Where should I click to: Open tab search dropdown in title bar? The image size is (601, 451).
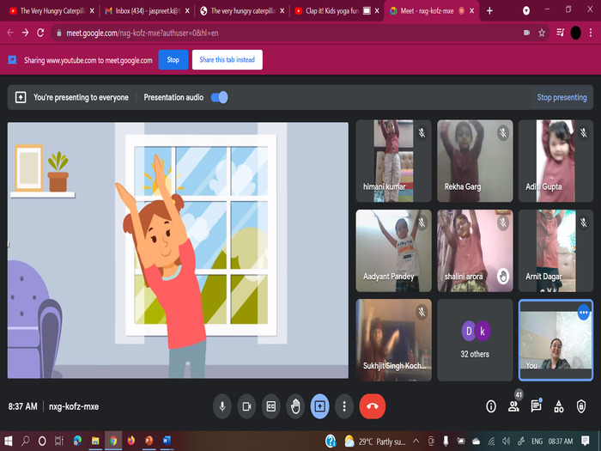pyautogui.click(x=526, y=11)
